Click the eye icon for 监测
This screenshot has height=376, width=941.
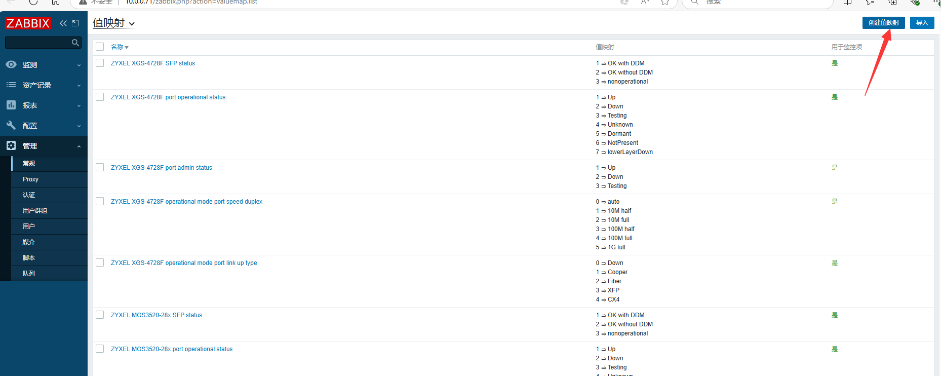11,64
